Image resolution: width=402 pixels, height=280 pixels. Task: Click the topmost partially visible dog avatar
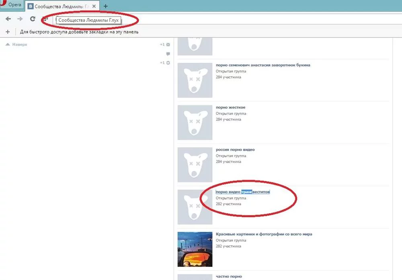pyautogui.click(x=195, y=46)
